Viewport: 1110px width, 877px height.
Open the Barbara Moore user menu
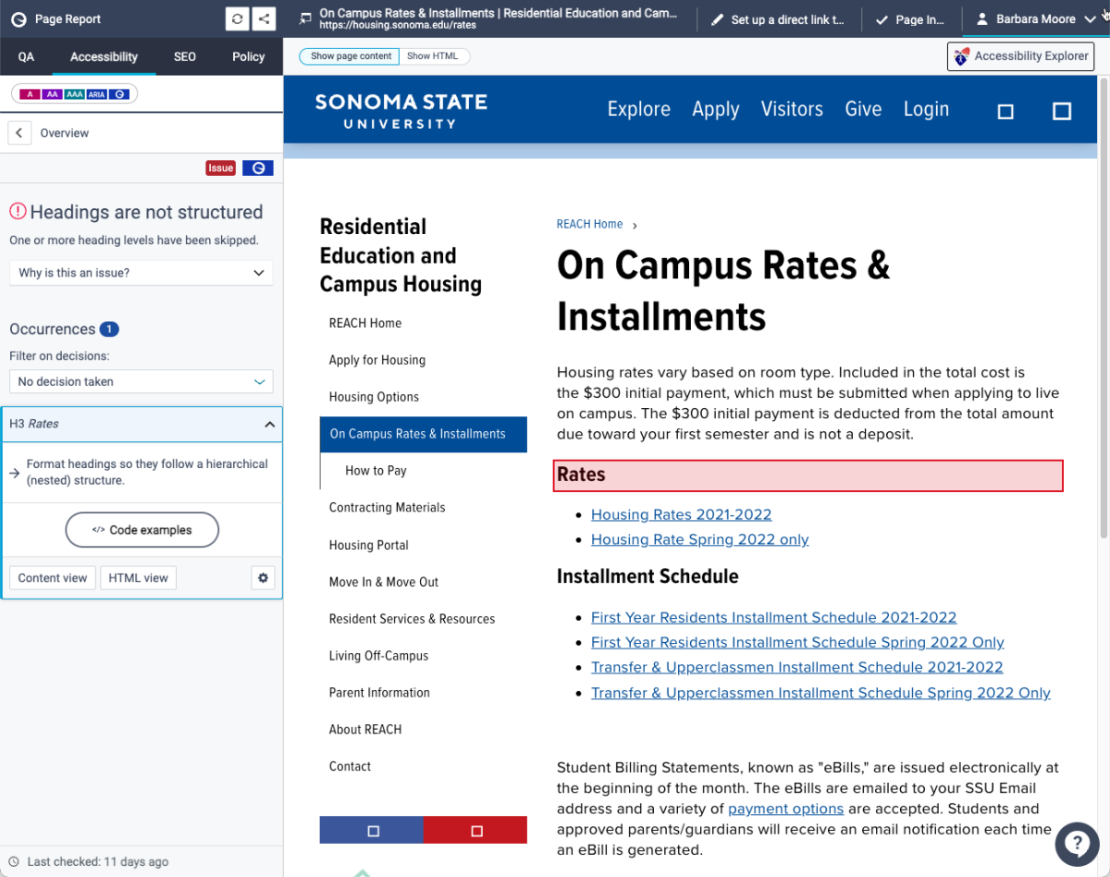[x=1034, y=19]
